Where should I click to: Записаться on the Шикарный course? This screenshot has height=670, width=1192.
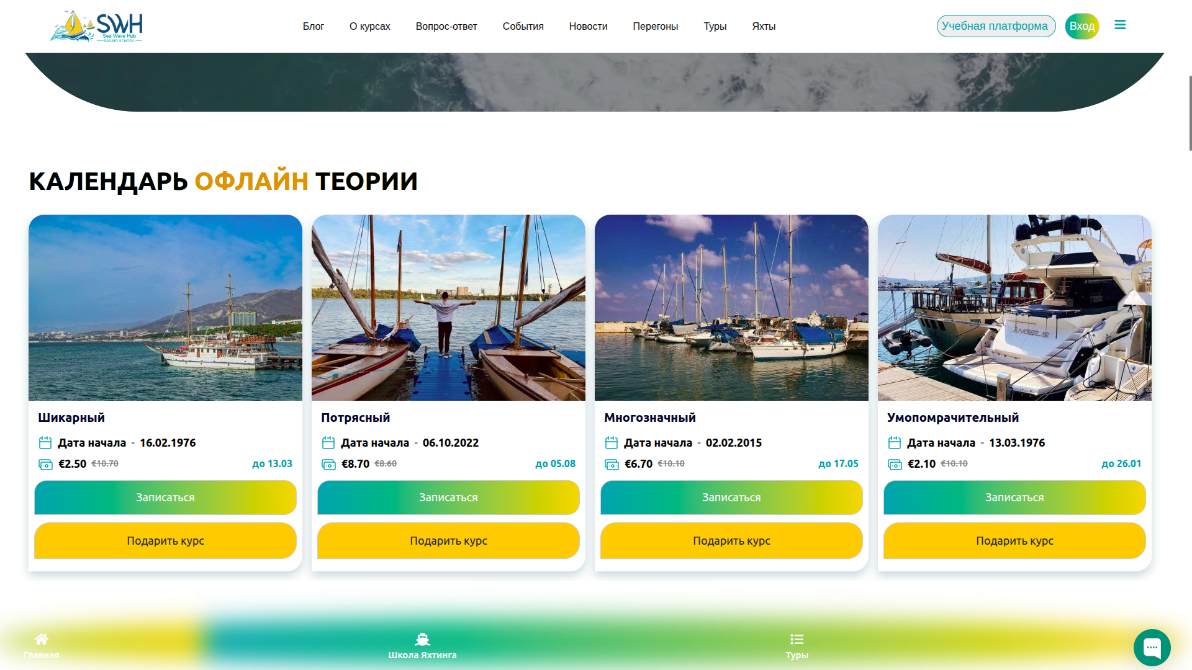point(165,498)
